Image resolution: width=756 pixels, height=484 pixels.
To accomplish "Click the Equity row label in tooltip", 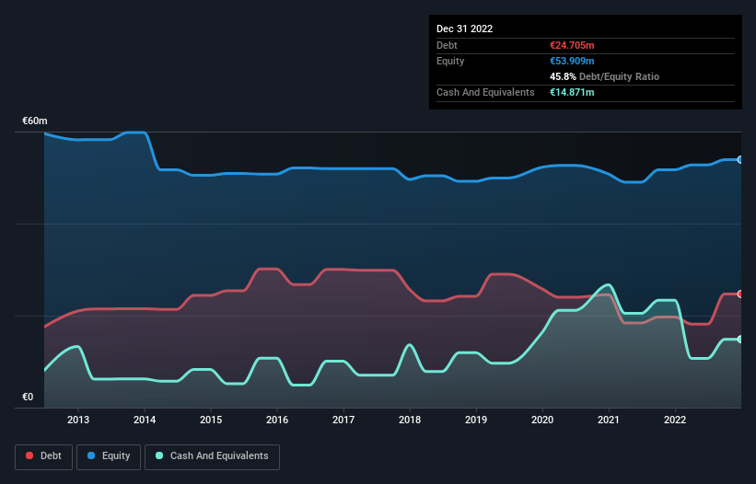I will 450,61.
